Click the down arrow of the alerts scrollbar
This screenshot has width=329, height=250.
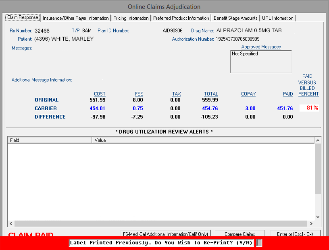(318, 216)
